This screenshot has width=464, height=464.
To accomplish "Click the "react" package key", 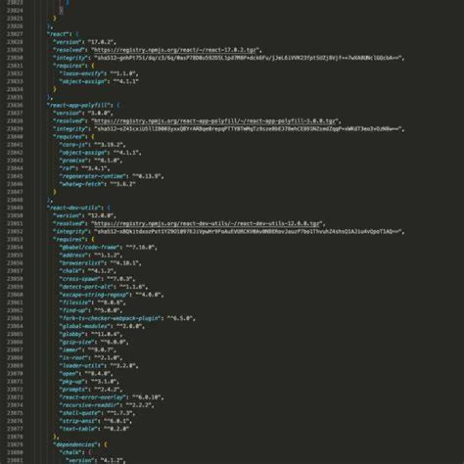I will (x=59, y=34).
